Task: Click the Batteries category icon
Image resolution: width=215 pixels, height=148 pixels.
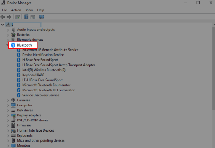Action: point(13,35)
